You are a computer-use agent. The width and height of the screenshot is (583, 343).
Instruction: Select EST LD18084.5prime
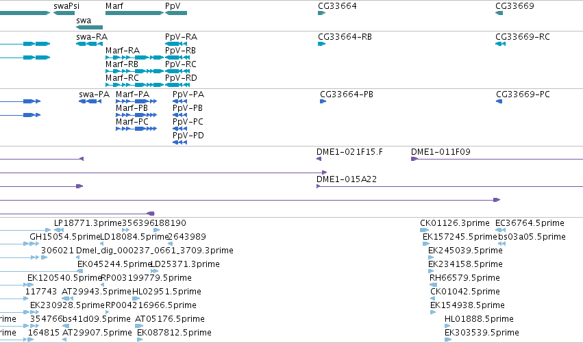click(101, 244)
